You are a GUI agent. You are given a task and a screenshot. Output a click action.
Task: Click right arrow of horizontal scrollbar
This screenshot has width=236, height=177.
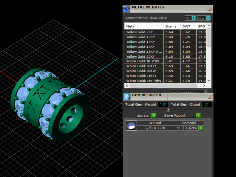pyautogui.click(x=204, y=86)
